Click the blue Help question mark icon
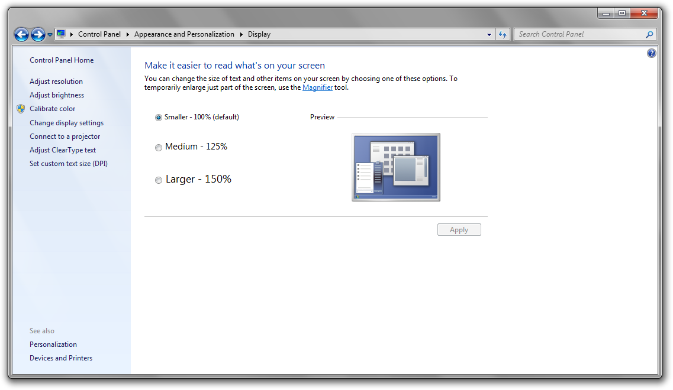 pos(652,53)
